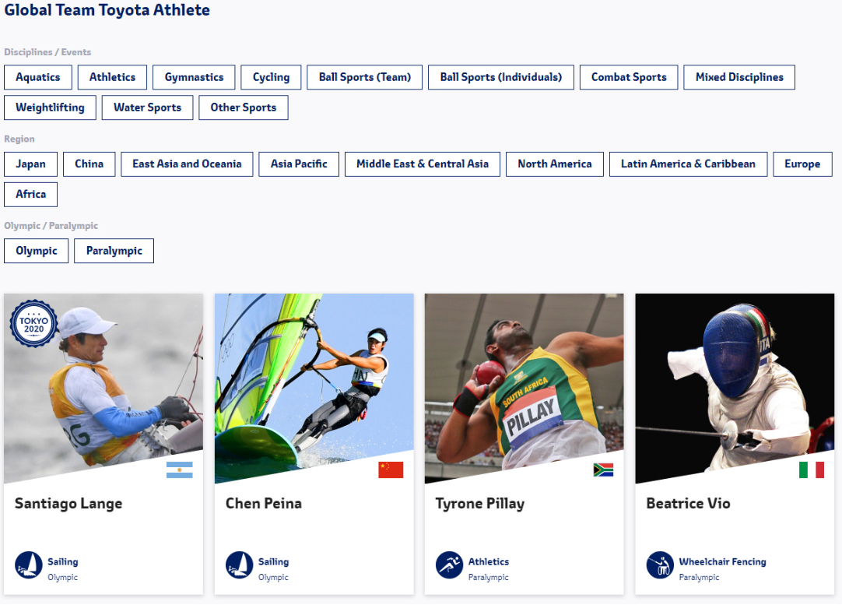Click 'Global Team Toyota Athlete' heading
The height and width of the screenshot is (605, 842).
tap(107, 10)
